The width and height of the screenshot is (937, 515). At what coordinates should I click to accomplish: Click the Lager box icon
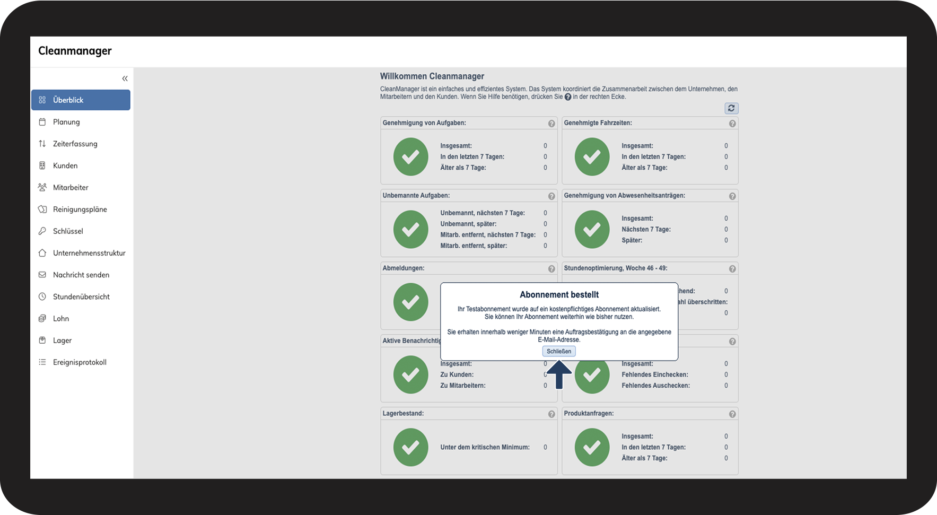(42, 340)
